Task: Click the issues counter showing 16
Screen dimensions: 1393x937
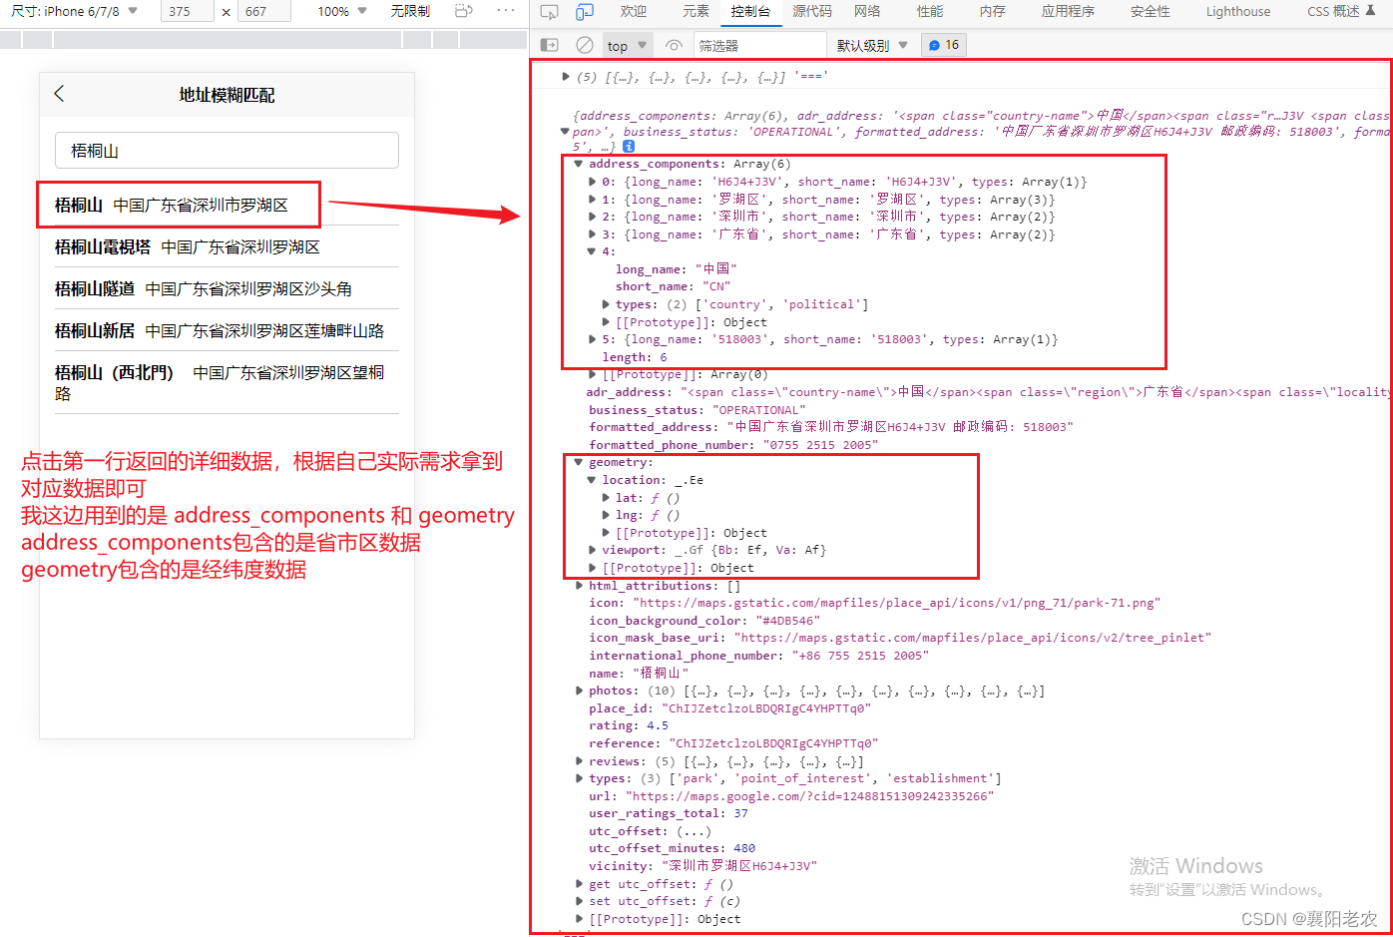Action: click(x=942, y=44)
